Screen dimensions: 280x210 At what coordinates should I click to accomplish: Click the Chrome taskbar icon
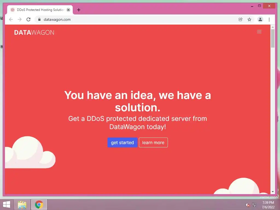(x=39, y=205)
